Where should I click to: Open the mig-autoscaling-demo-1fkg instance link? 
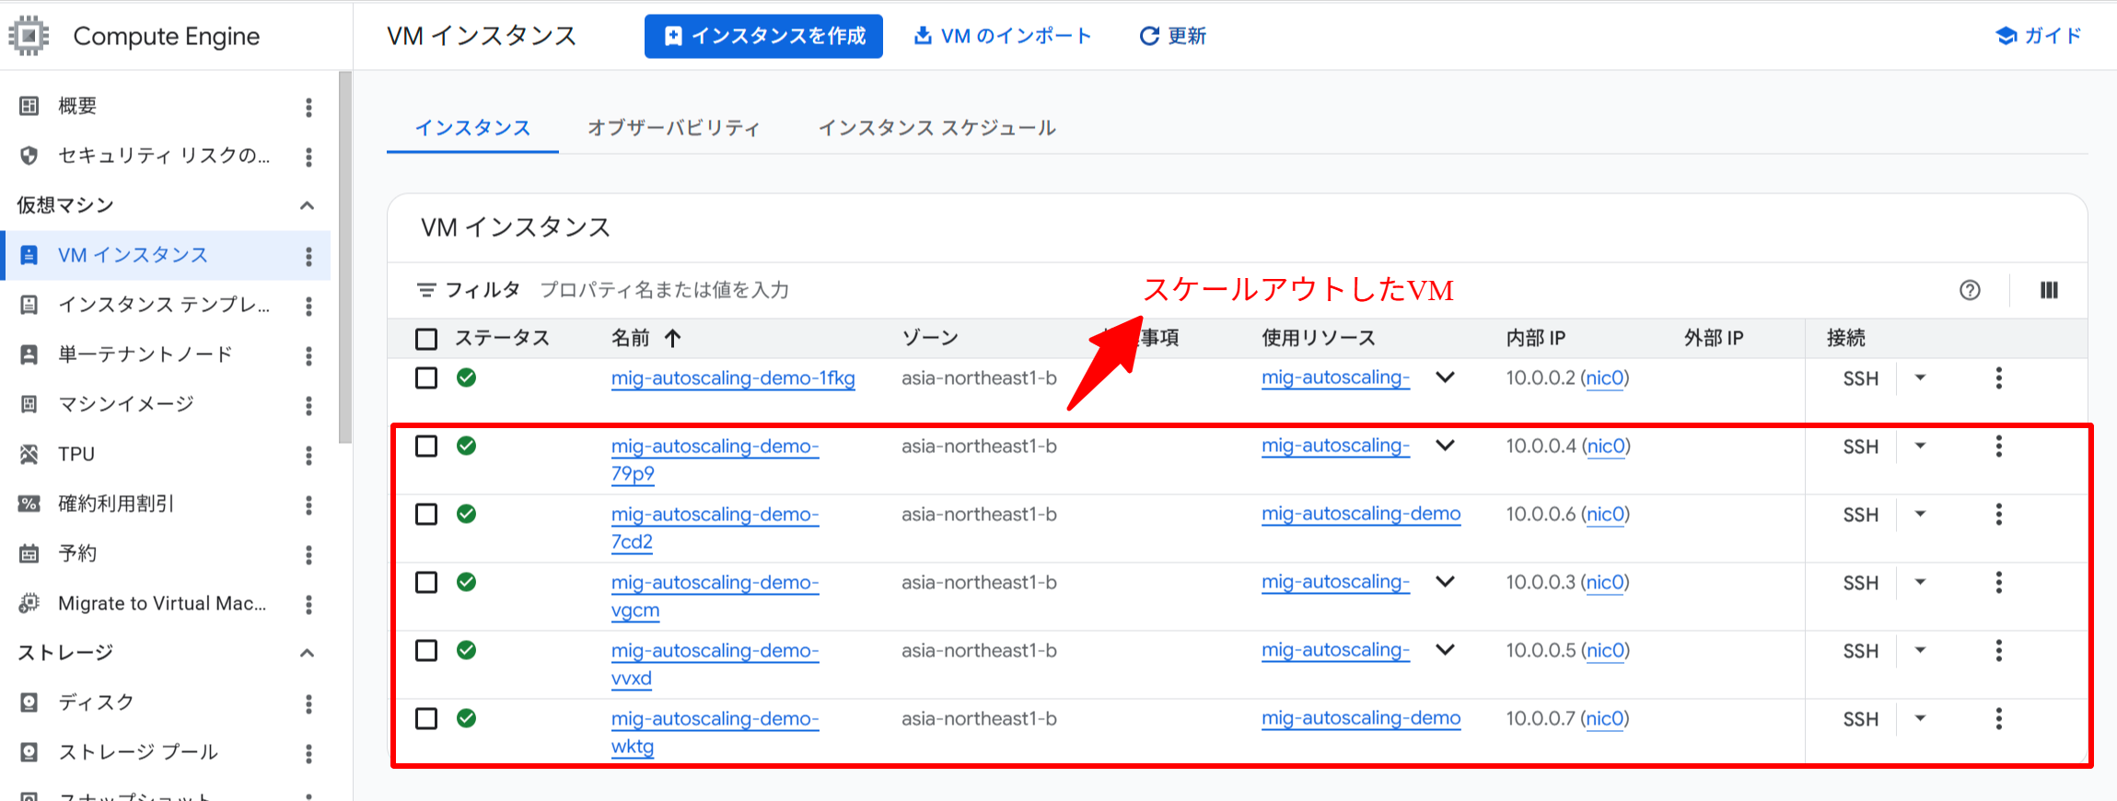coord(733,378)
